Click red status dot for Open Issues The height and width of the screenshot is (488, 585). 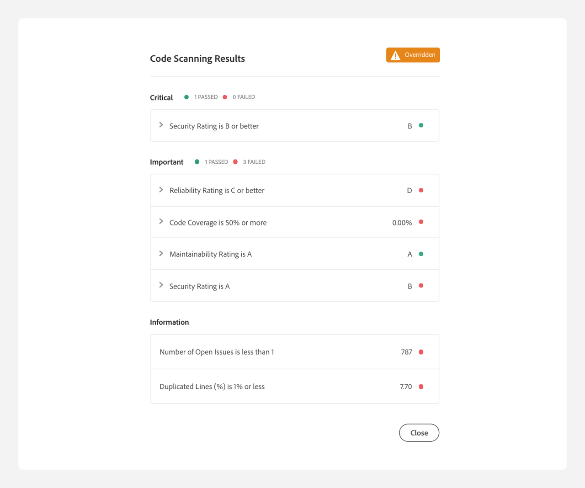click(421, 352)
